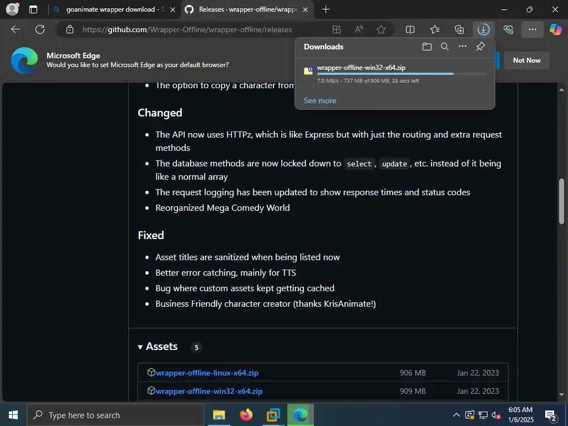This screenshot has height=426, width=568.
Task: Open the Favorites list icon
Action: 435,30
